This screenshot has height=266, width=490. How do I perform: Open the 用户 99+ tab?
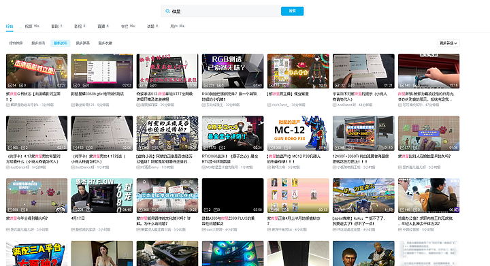(177, 27)
